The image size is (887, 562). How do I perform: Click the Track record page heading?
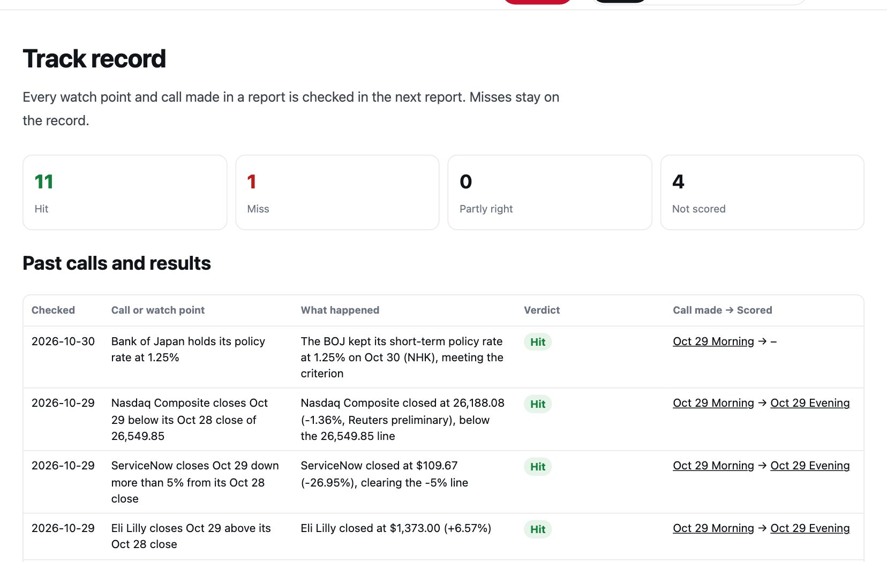(x=94, y=59)
